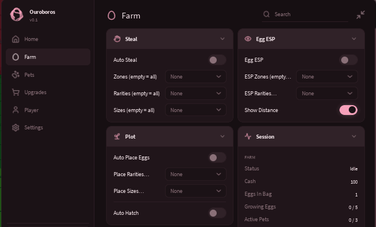Click the 'Auto Hatch' label

[126, 213]
